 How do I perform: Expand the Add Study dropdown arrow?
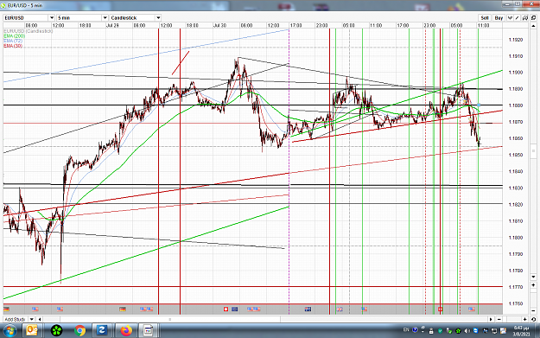pos(32,319)
